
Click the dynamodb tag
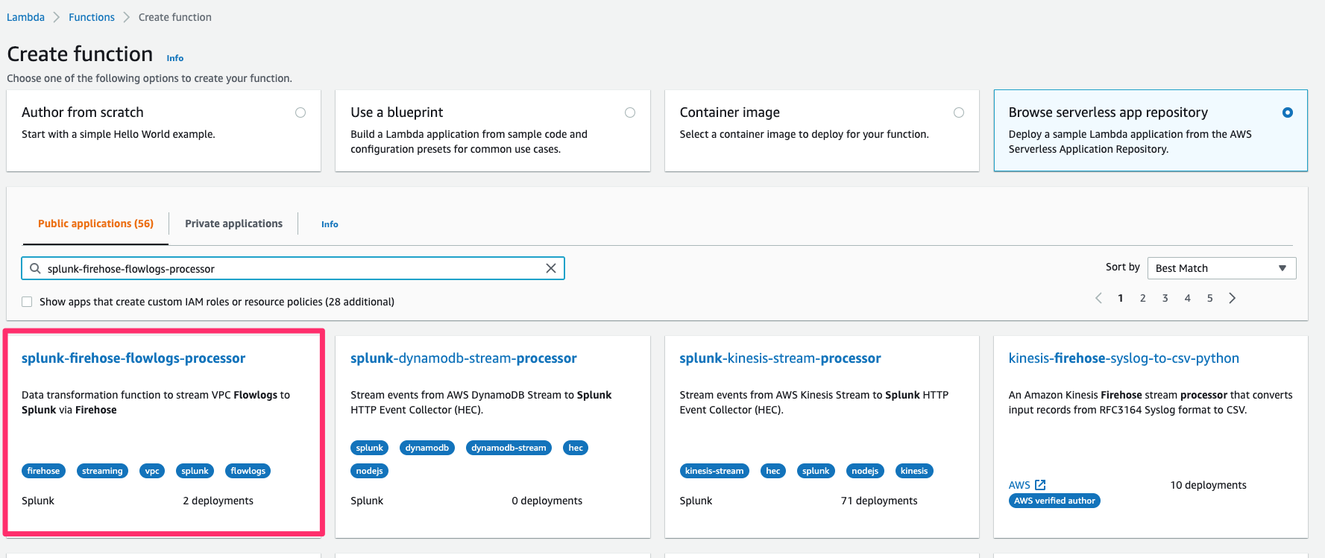pyautogui.click(x=427, y=448)
